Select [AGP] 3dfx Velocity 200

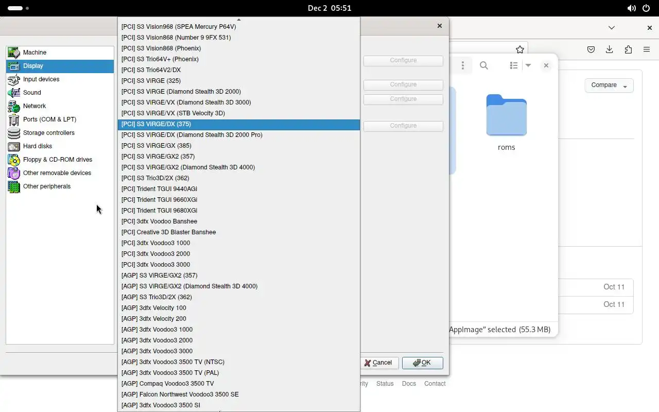tap(239, 319)
